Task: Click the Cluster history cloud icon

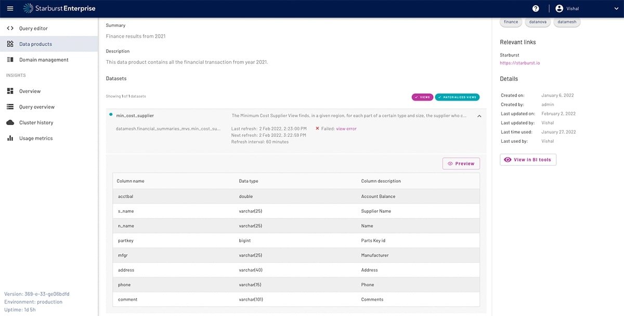Action: 10,122
